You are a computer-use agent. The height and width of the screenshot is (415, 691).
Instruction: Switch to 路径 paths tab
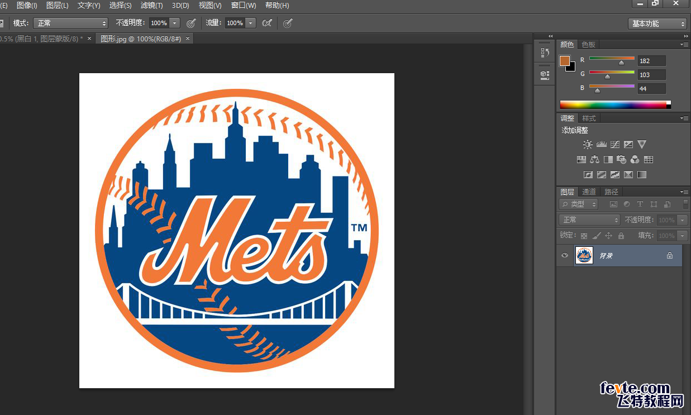(x=611, y=192)
